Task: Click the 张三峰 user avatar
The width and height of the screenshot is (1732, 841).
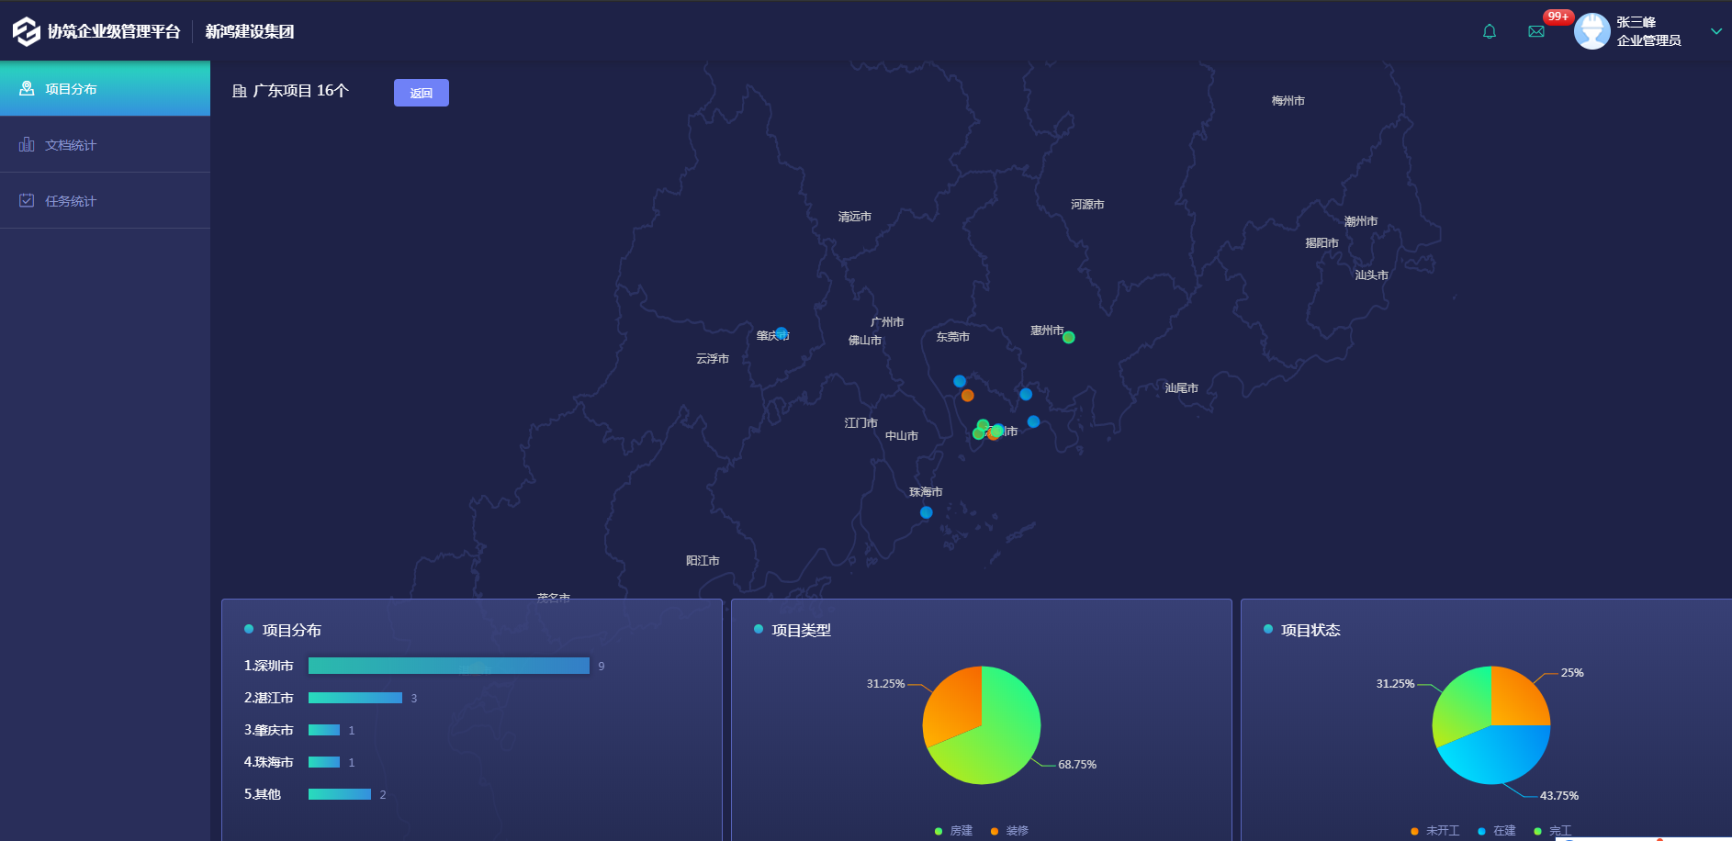Action: point(1591,31)
